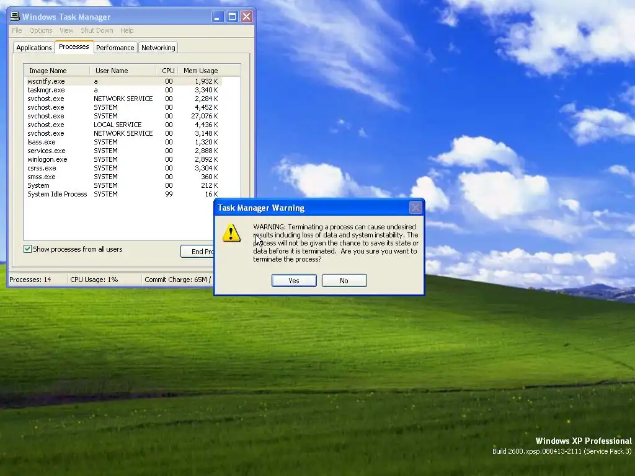Go to the Networking tab
This screenshot has width=635, height=476.
pyautogui.click(x=158, y=48)
